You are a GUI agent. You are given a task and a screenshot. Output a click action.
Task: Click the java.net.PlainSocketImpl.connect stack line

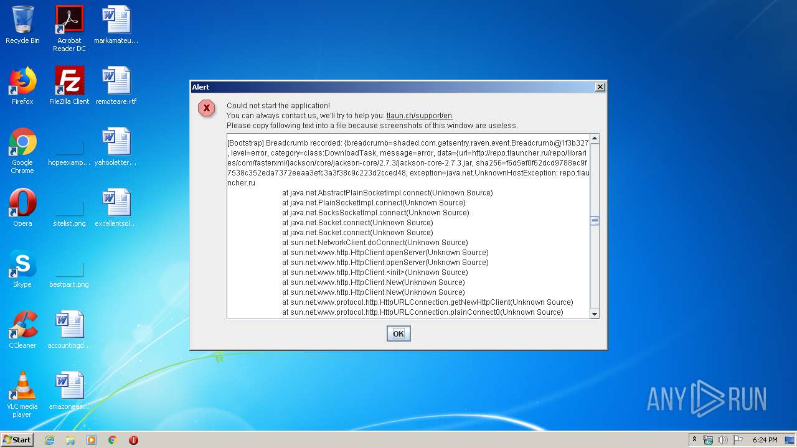374,203
